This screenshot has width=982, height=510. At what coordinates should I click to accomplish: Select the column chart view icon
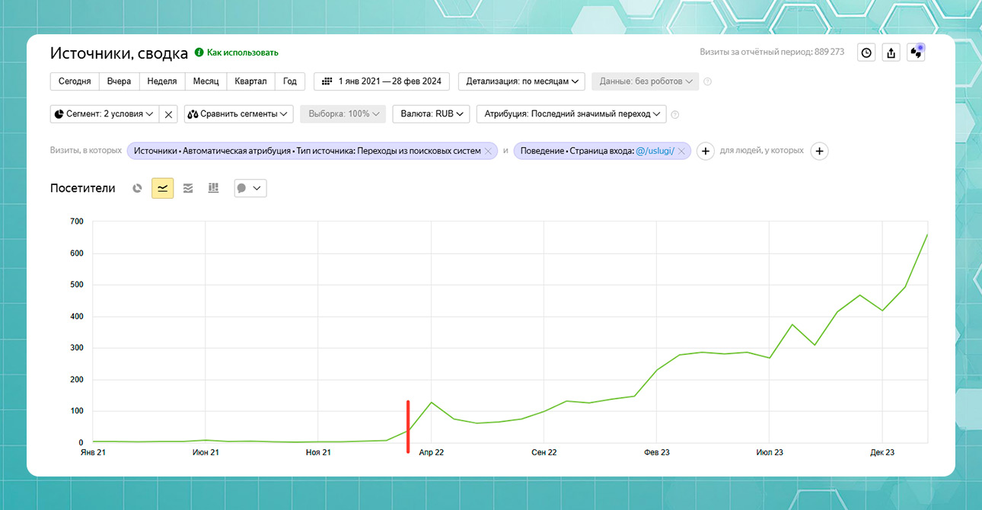(x=213, y=188)
